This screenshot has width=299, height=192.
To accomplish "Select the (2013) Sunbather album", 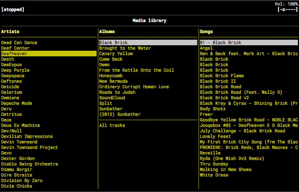I will click(x=120, y=114).
